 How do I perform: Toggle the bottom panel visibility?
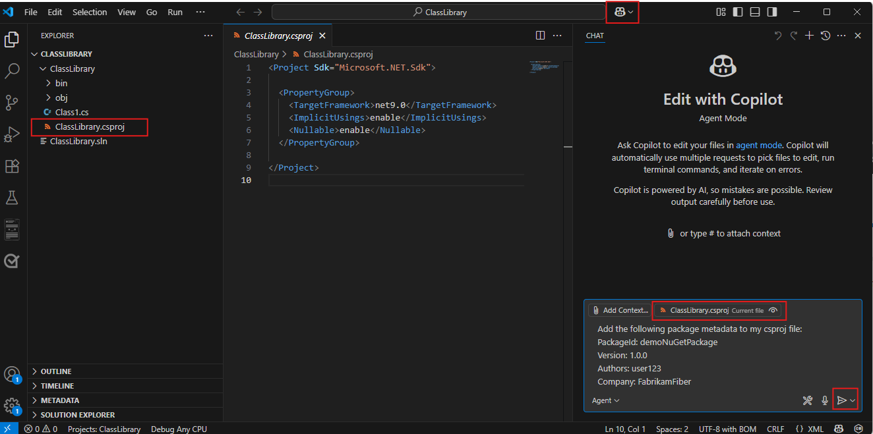(x=754, y=11)
